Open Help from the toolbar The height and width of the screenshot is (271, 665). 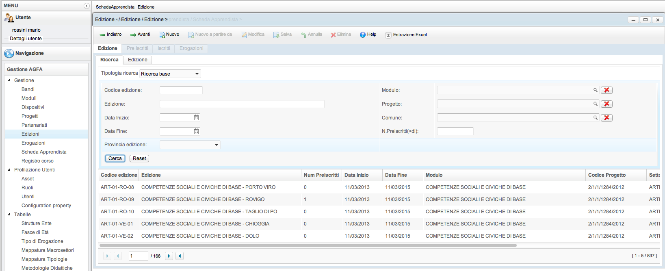coord(363,35)
